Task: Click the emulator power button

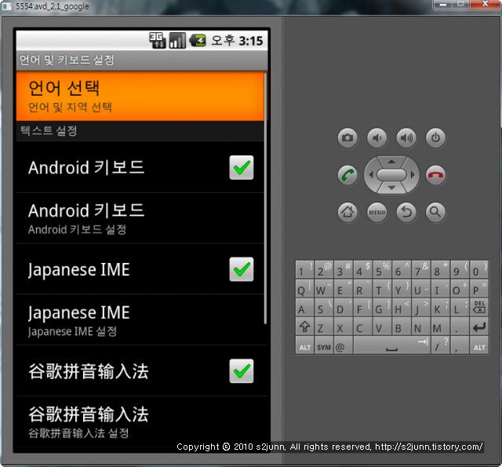Action: [435, 138]
